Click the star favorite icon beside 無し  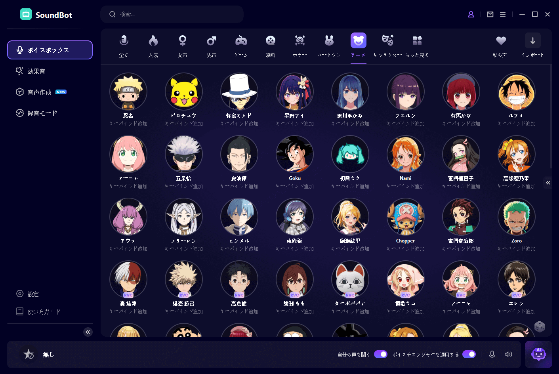29,354
